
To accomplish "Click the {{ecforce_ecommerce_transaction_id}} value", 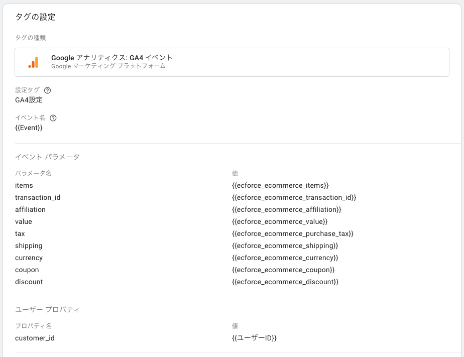I will click(x=294, y=197).
